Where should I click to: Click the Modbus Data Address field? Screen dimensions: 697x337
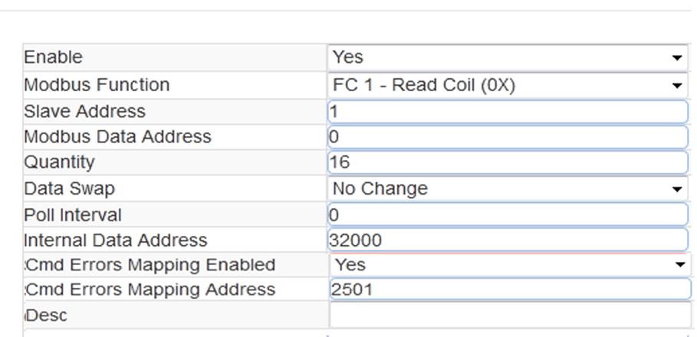click(x=508, y=137)
